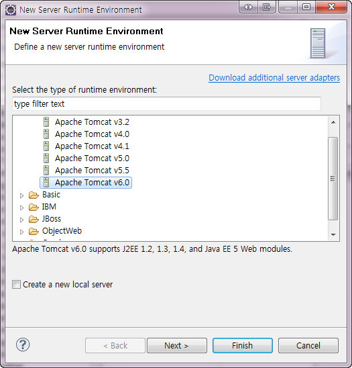352x368 pixels.
Task: Enable Create a new local server
Action: click(x=16, y=285)
